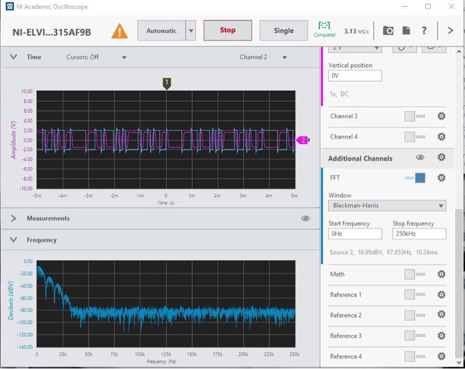The width and height of the screenshot is (465, 369).
Task: Open Reference 2 gear settings
Action: point(441,314)
